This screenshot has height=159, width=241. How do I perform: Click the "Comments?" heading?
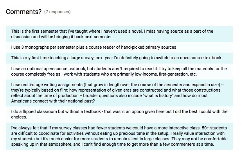[x=23, y=12]
